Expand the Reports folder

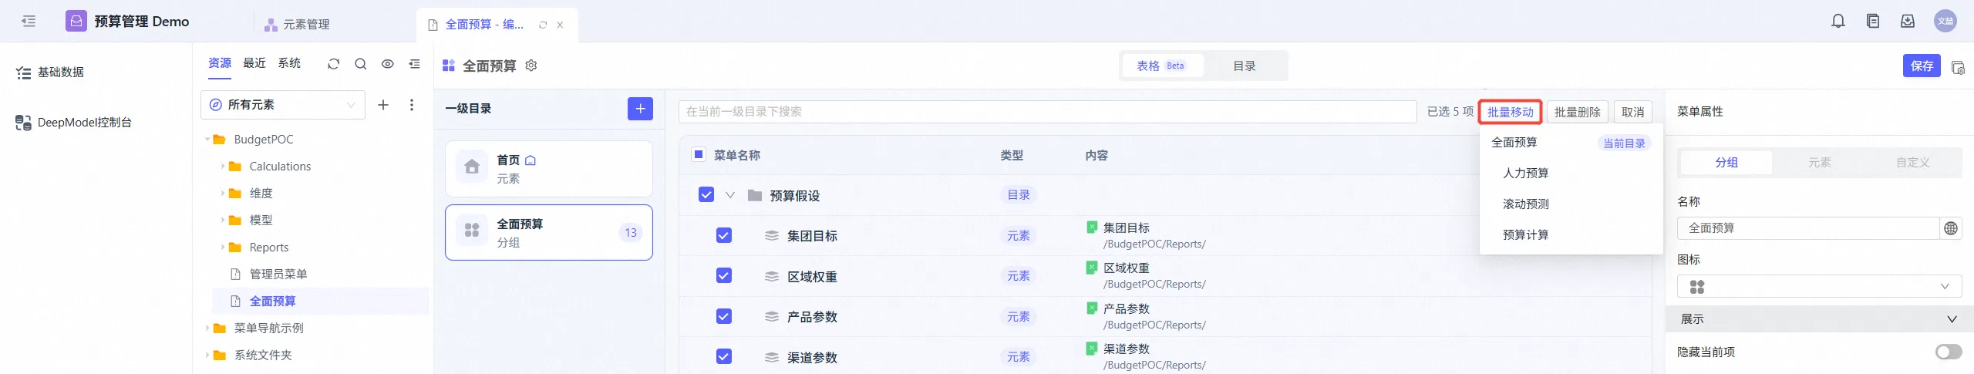223,248
